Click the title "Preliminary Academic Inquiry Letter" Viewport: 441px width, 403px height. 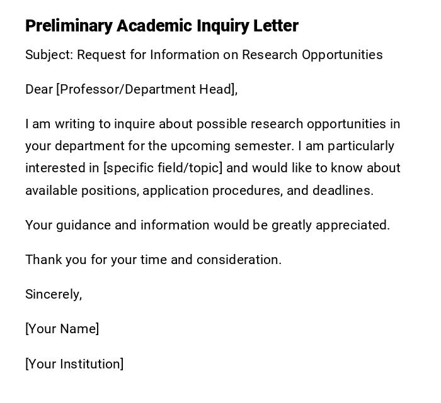[x=162, y=26]
